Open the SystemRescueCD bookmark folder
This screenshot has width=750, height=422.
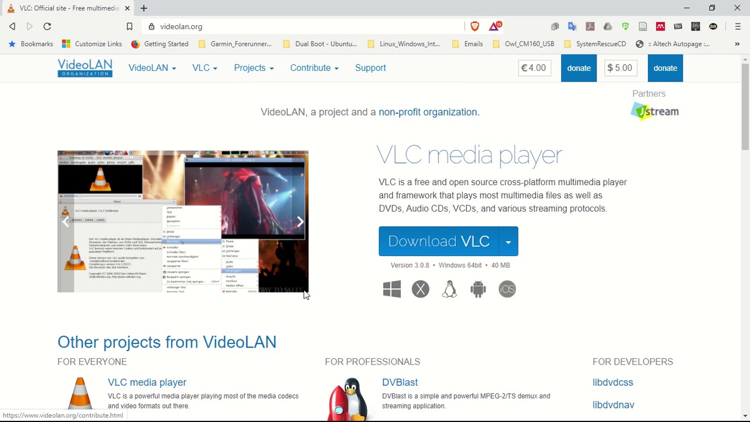(595, 44)
